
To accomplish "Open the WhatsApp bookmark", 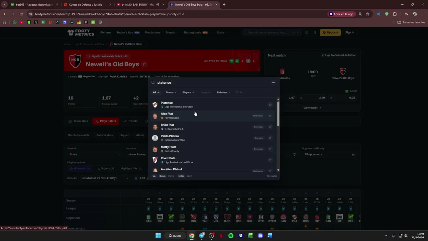I will [x=15, y=22].
